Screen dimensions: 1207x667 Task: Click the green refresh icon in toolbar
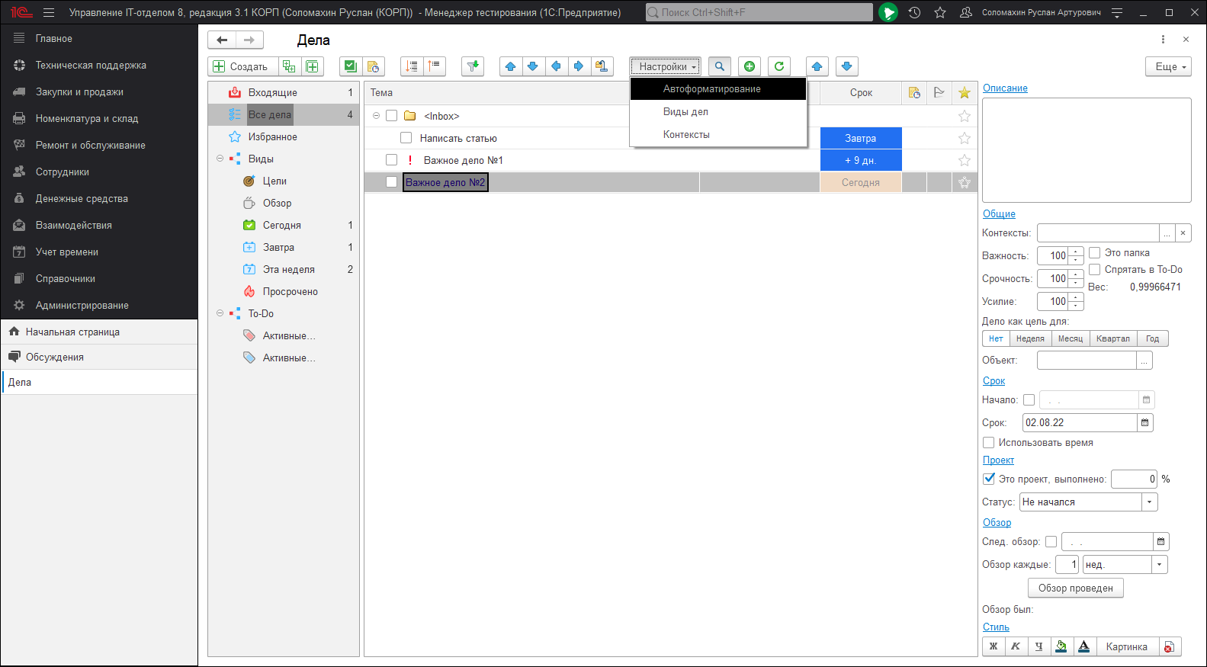coord(778,66)
